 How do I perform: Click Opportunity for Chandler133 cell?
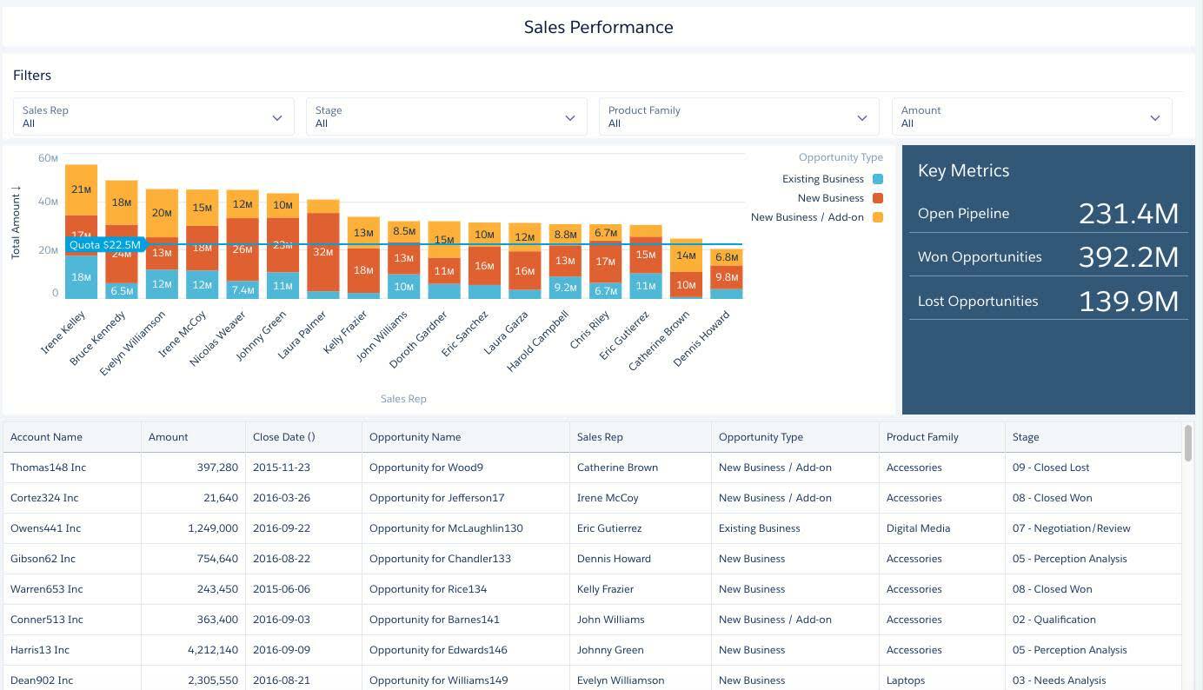click(466, 559)
